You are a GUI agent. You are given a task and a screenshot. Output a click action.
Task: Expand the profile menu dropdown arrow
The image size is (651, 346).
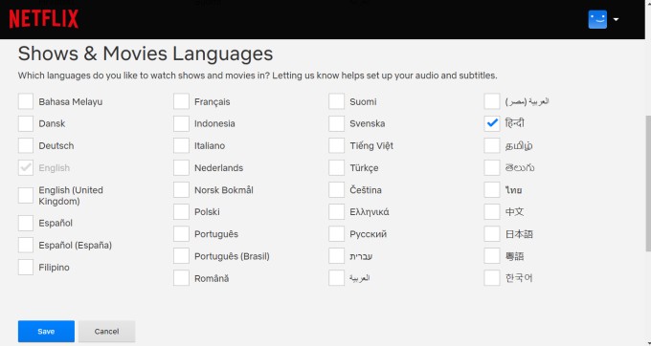click(617, 19)
